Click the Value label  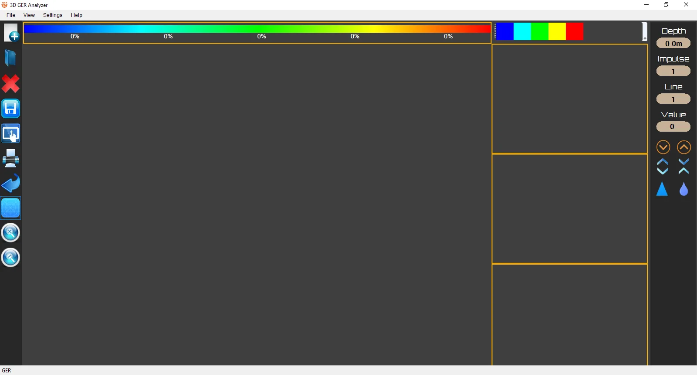pyautogui.click(x=673, y=115)
